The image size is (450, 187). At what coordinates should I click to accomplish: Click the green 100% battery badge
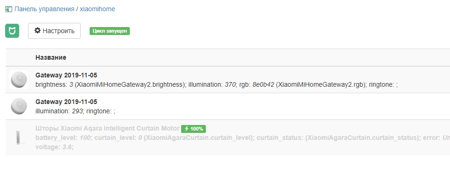194,129
